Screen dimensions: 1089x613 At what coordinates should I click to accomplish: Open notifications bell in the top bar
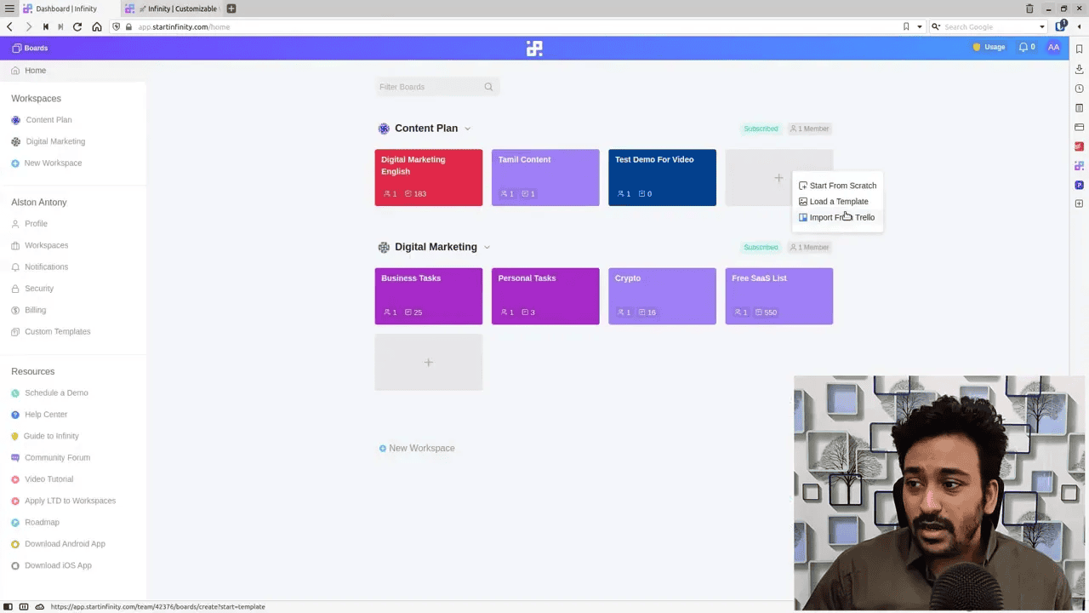click(1024, 47)
